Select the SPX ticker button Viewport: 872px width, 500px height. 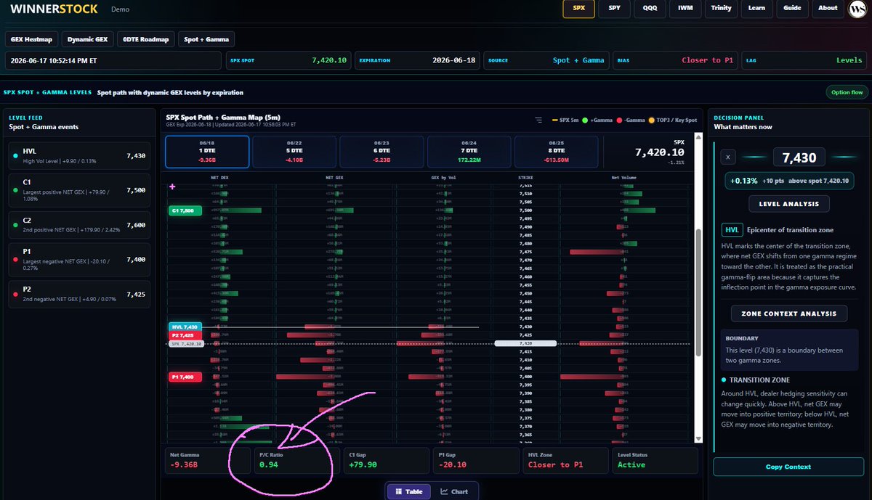tap(579, 8)
